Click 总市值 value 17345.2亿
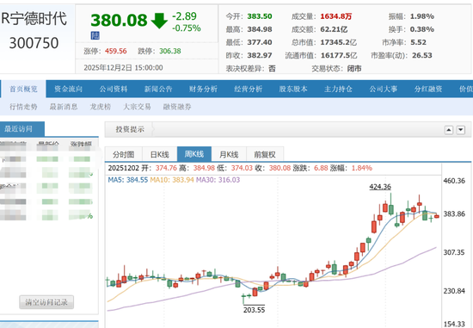Screen dimensions: 473x328 point(339,42)
